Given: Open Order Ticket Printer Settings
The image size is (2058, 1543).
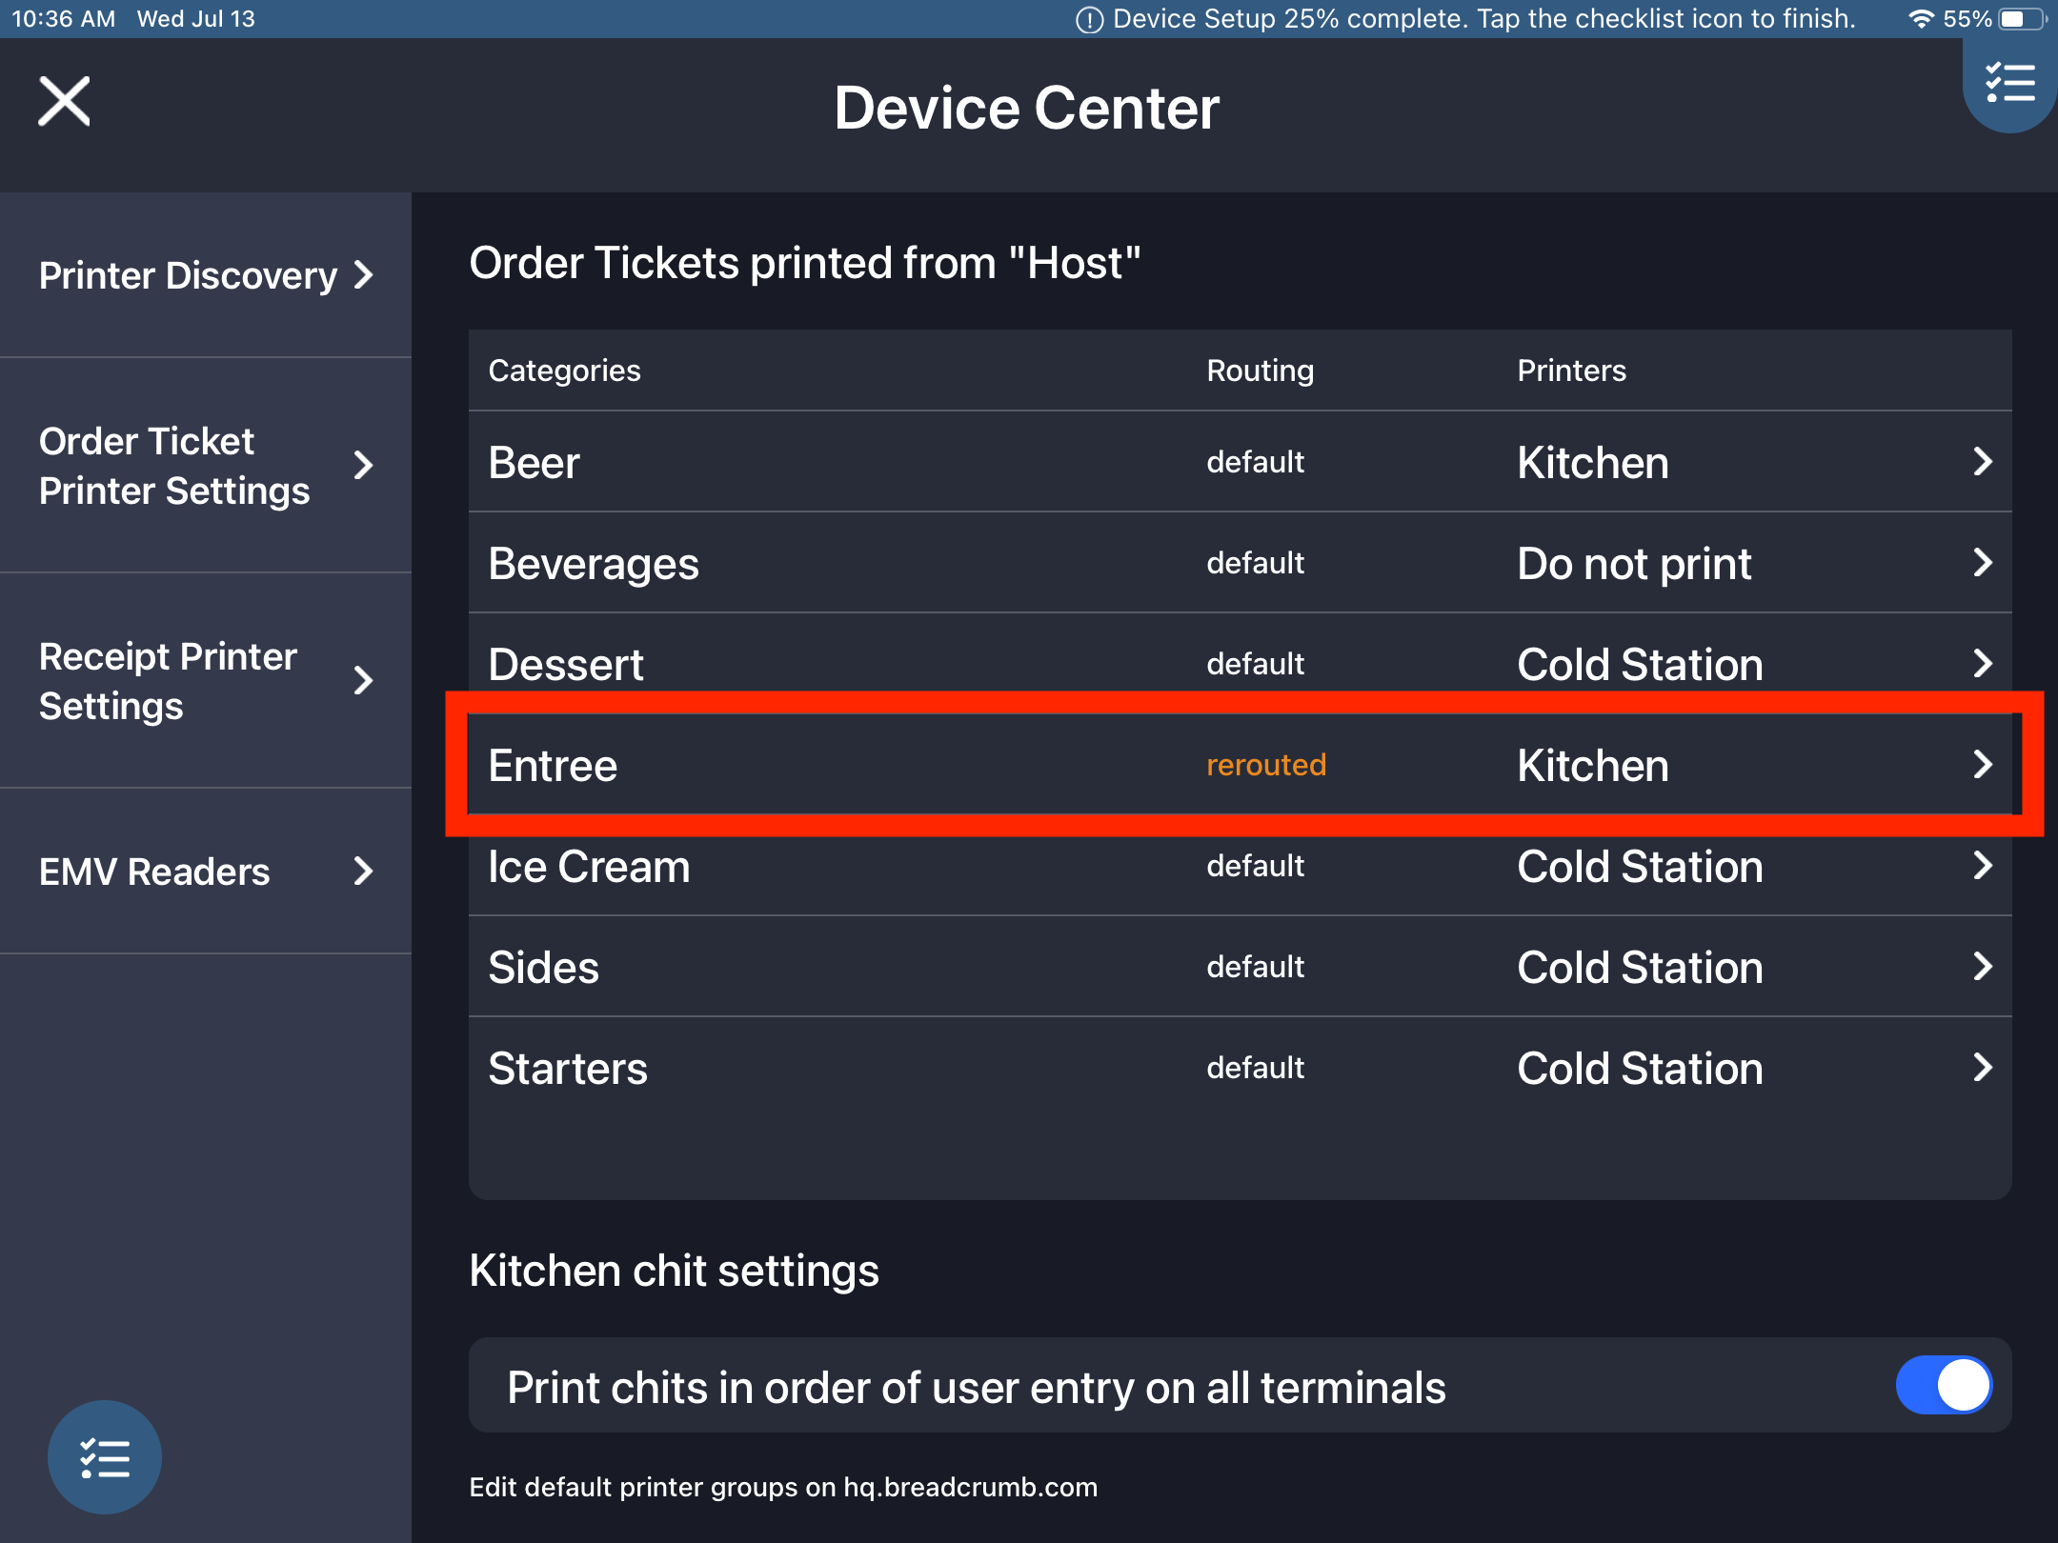Looking at the screenshot, I should click(174, 466).
